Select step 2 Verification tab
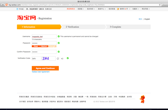Image resolution: width=168 pixels, height=110 pixels. tap(83, 27)
